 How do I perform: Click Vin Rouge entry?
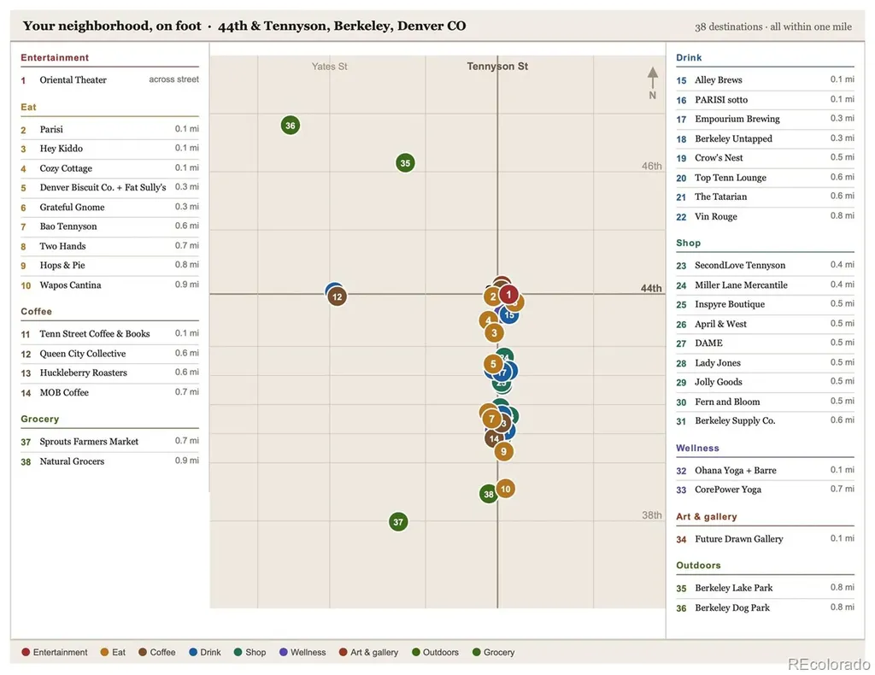coord(765,216)
